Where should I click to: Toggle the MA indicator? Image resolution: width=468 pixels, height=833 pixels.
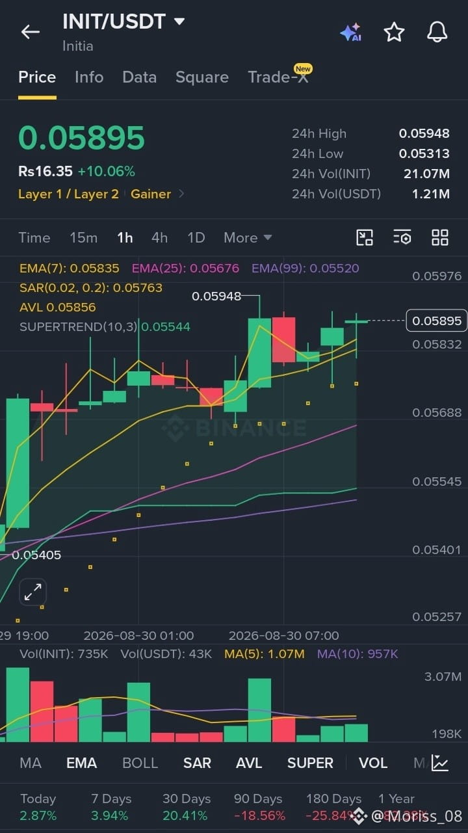pyautogui.click(x=31, y=763)
